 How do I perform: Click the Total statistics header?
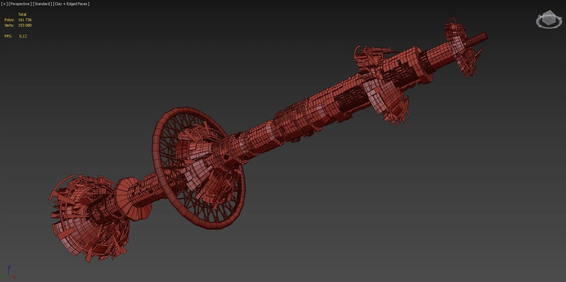coord(22,14)
